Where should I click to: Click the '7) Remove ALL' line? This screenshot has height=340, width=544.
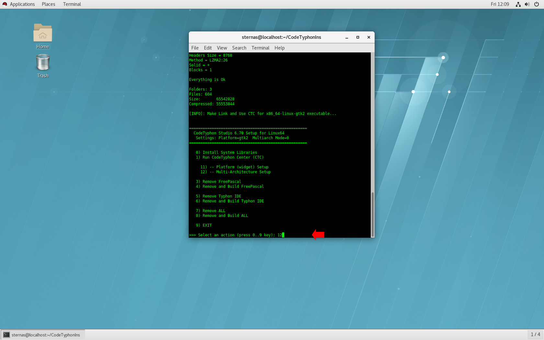click(x=210, y=211)
